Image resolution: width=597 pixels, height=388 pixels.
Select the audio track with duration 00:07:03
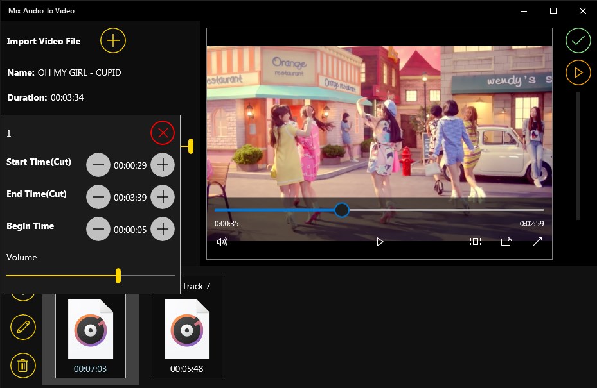91,336
